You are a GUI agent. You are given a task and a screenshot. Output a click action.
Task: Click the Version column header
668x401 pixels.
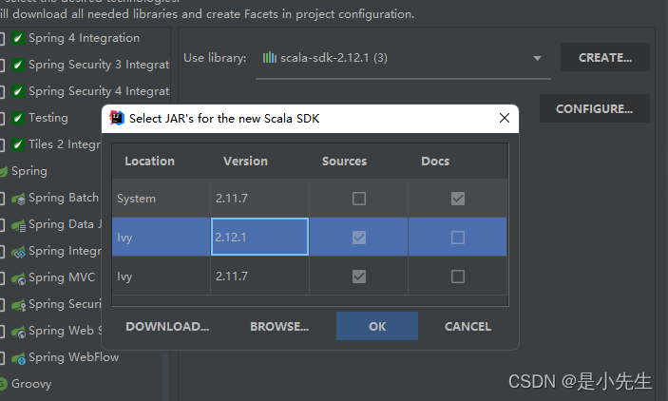click(x=245, y=162)
